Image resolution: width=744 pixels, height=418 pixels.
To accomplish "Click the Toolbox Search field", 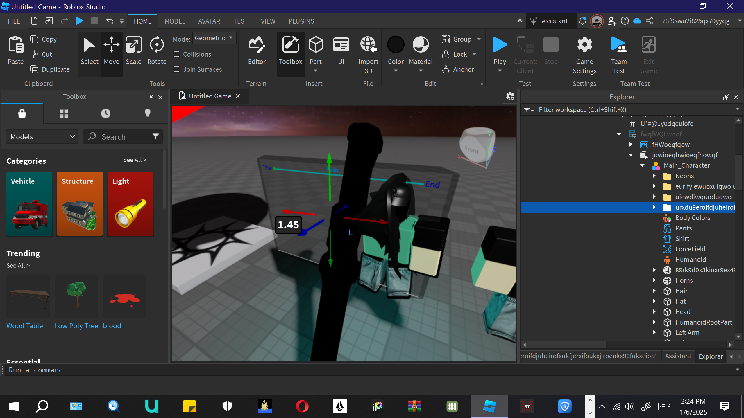I will pos(122,137).
